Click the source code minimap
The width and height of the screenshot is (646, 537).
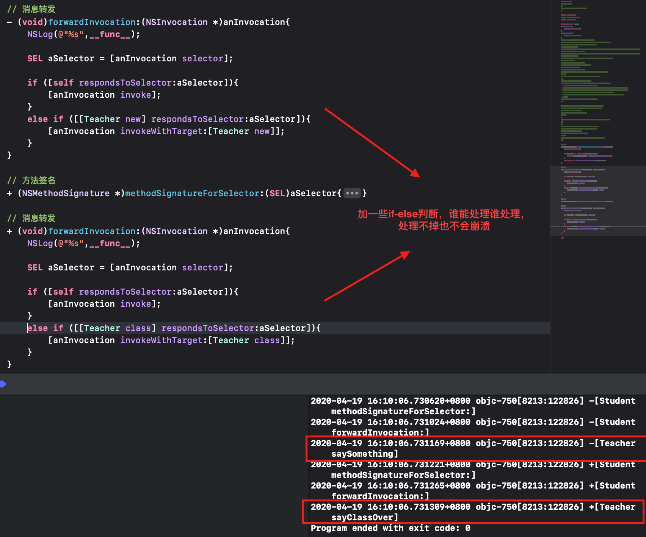coord(598,186)
